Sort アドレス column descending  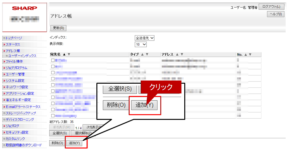182,54
